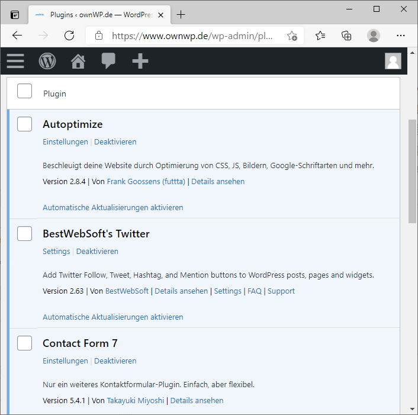Click the Version 5.4.1 text
The image size is (418, 415).
tap(64, 401)
